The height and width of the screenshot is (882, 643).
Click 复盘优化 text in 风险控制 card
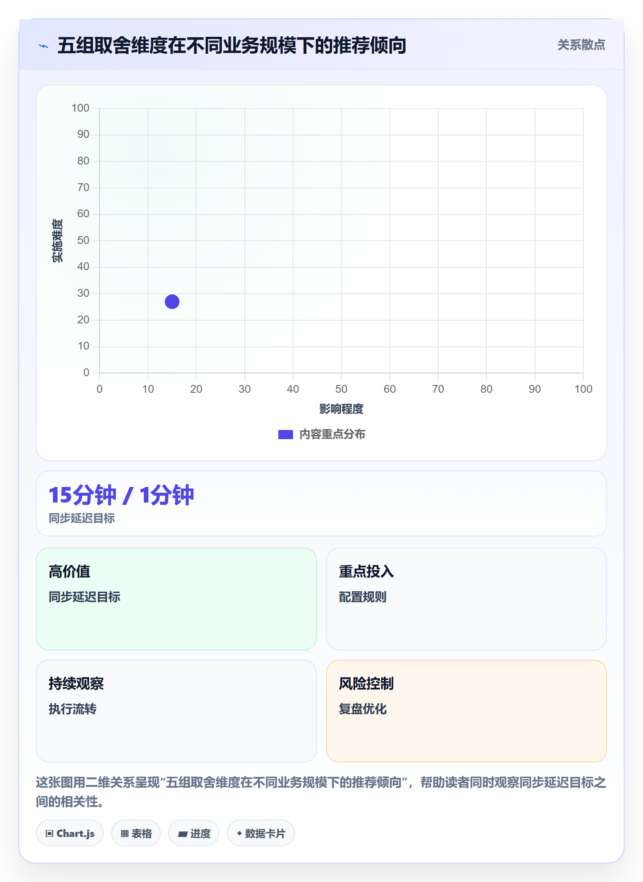coord(363,709)
